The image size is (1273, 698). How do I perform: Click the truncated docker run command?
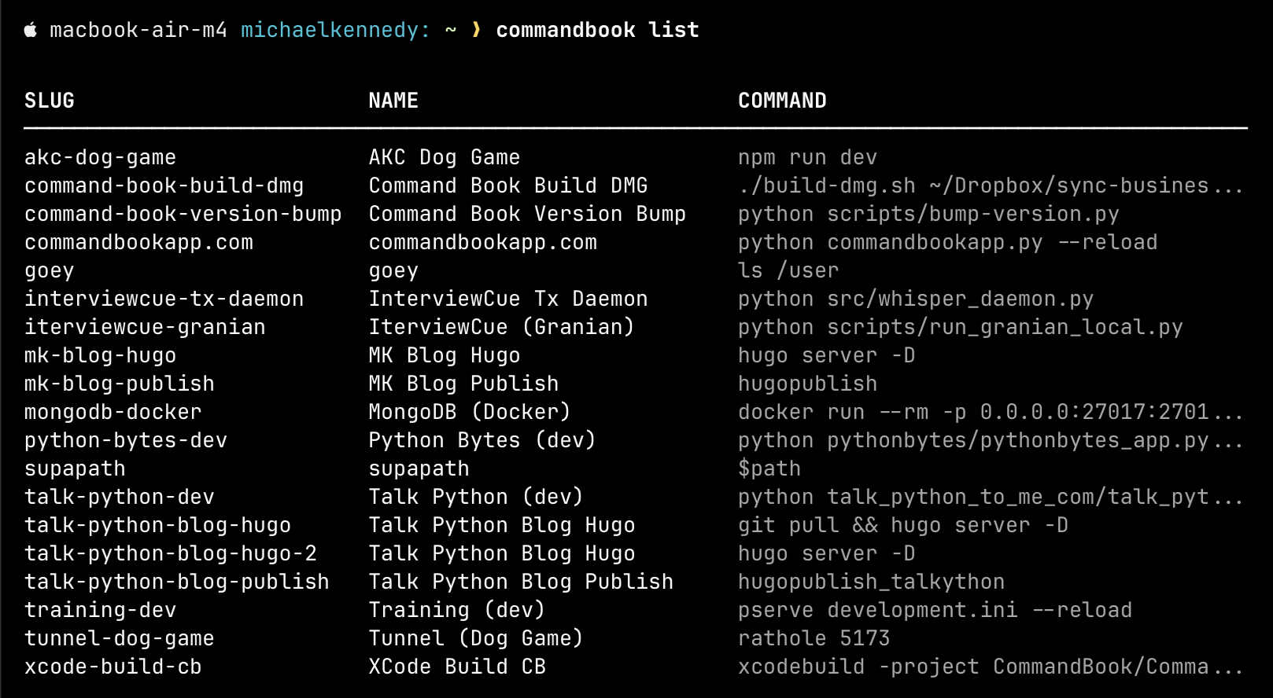pos(990,412)
